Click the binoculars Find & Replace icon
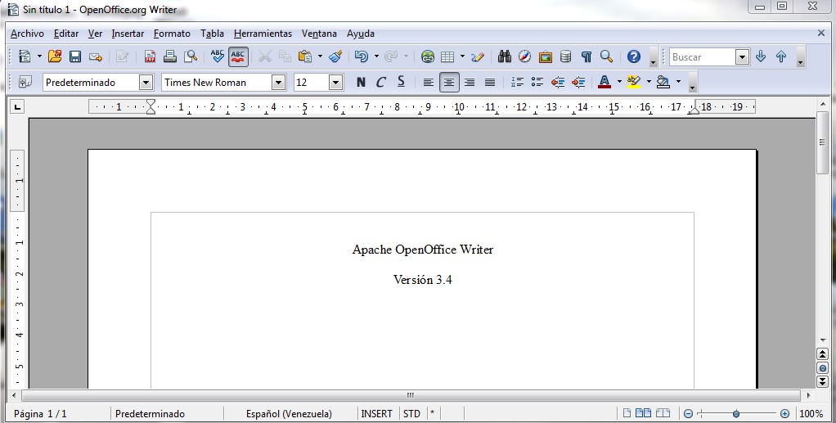The height and width of the screenshot is (423, 836). (504, 56)
